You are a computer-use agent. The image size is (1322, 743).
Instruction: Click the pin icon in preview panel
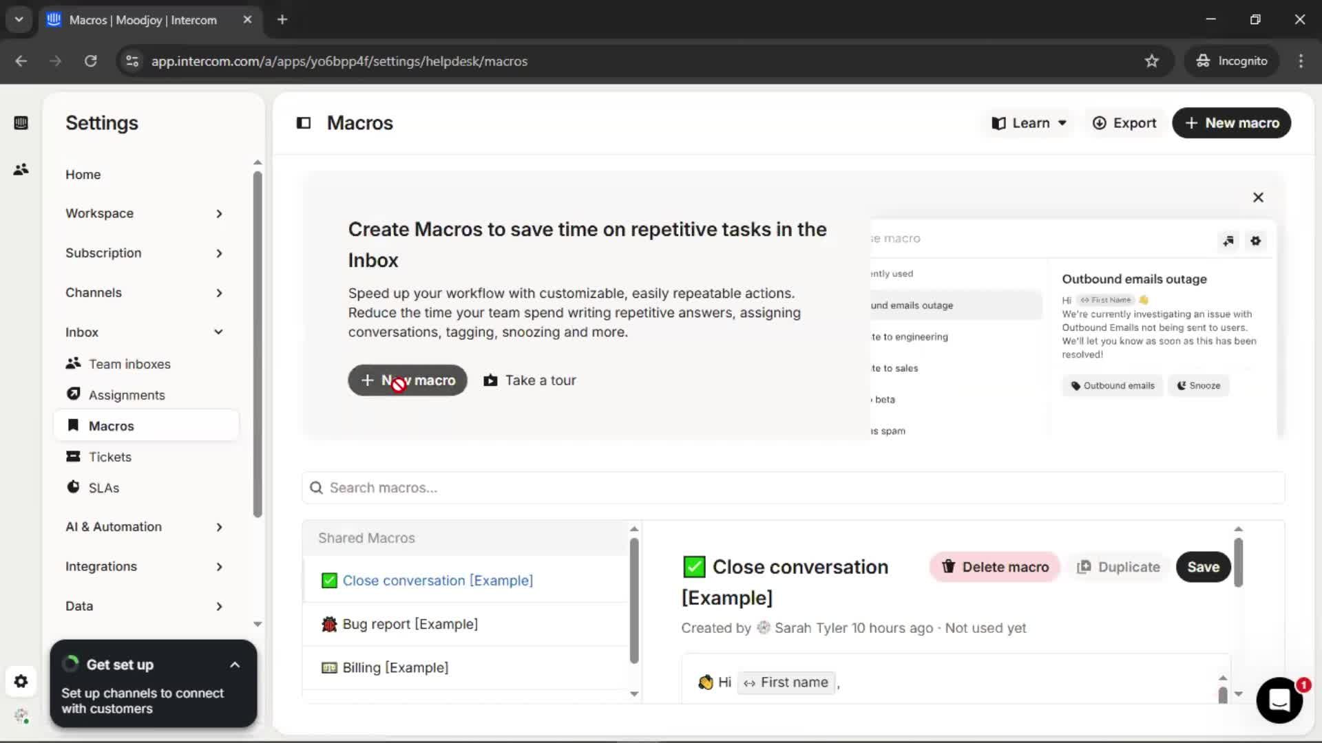1228,241
